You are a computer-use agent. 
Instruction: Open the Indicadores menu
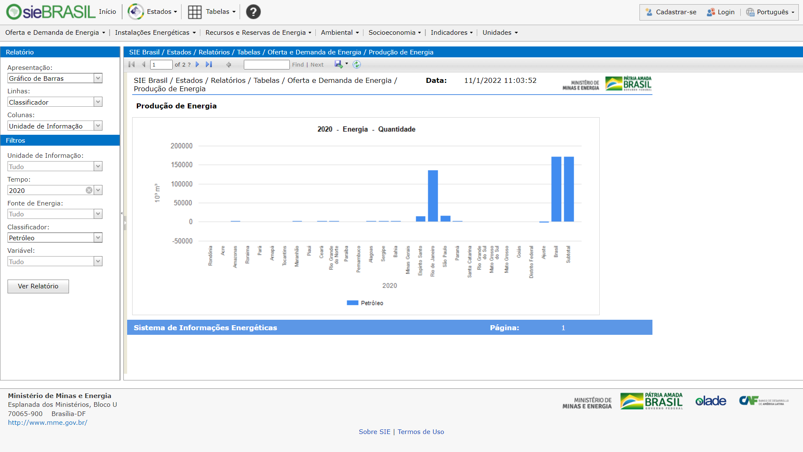coord(451,33)
